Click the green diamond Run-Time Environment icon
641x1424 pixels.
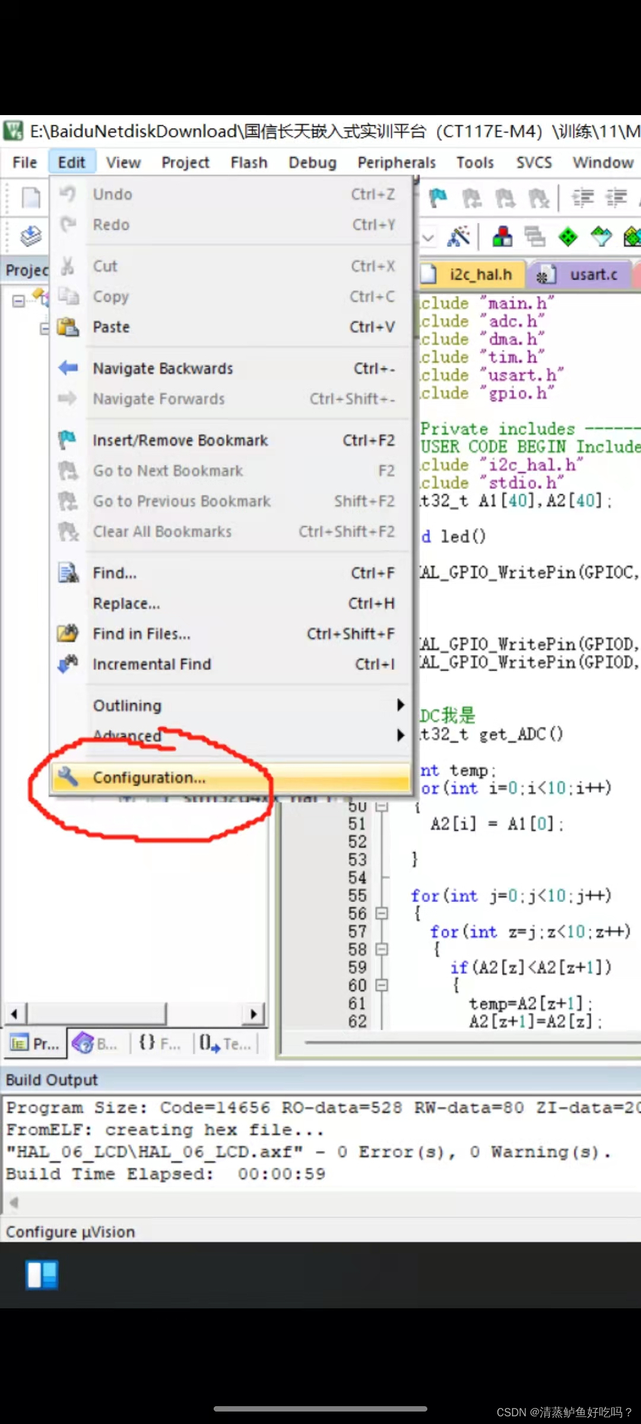tap(568, 237)
